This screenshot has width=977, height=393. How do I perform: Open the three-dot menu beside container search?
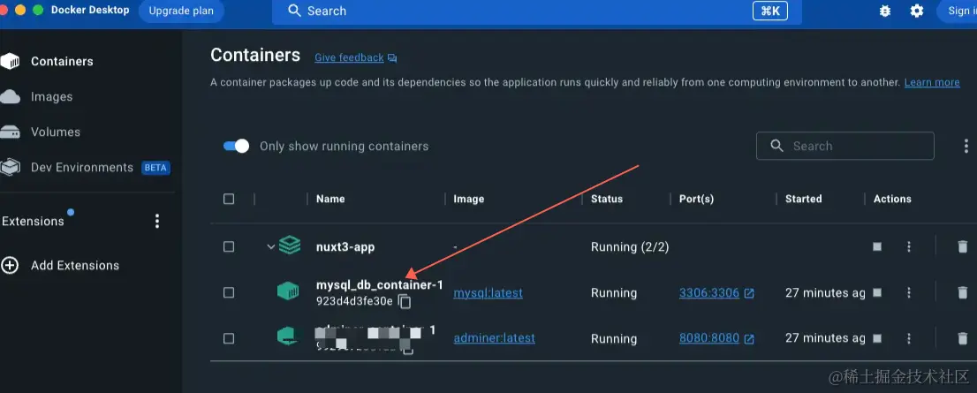(966, 146)
